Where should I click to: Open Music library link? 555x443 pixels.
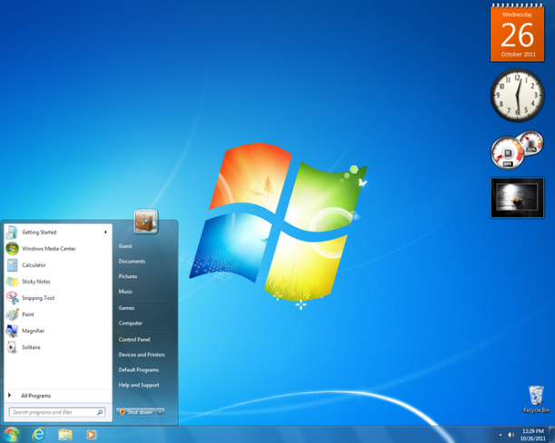[126, 292]
